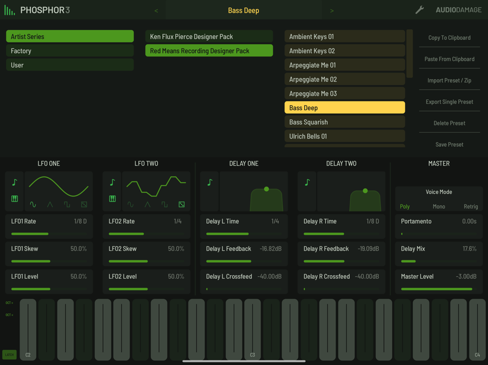Image resolution: width=488 pixels, height=365 pixels.
Task: Select the triangle waveform for LFO Two
Action: pos(146,204)
